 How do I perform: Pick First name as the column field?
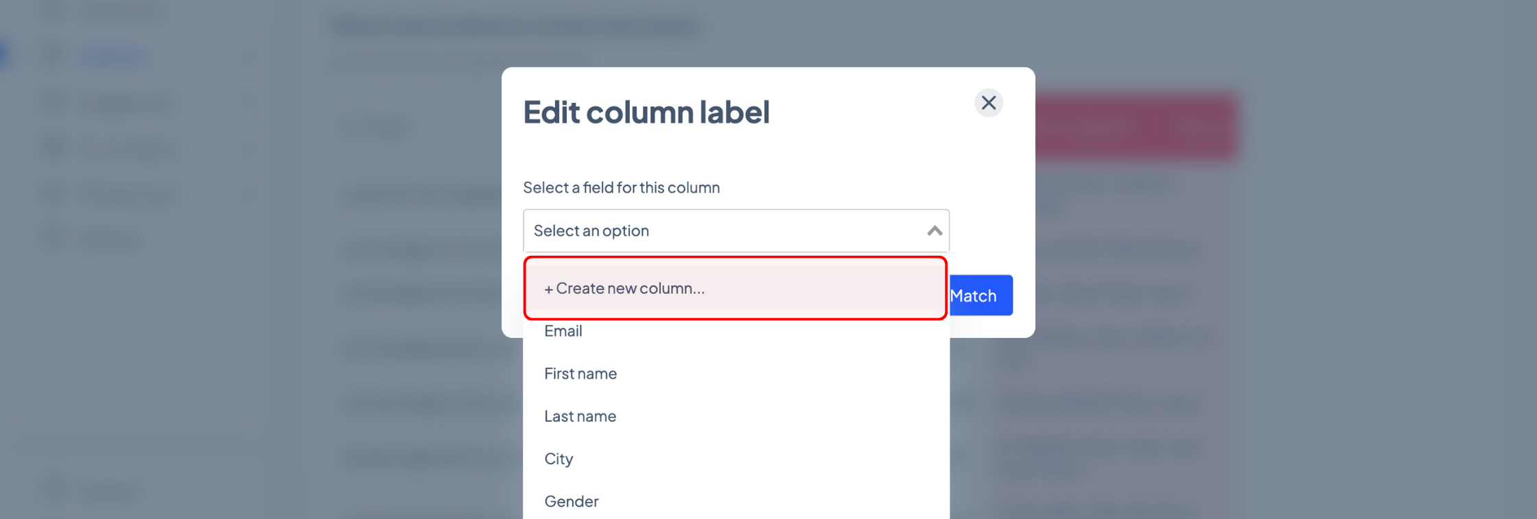tap(580, 374)
